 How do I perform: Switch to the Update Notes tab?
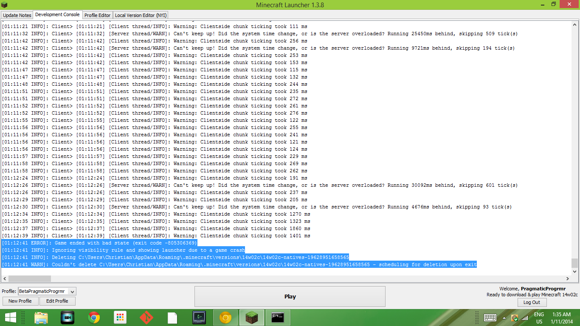(17, 15)
